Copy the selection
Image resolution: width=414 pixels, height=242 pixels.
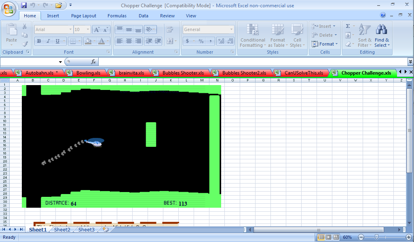25,35
